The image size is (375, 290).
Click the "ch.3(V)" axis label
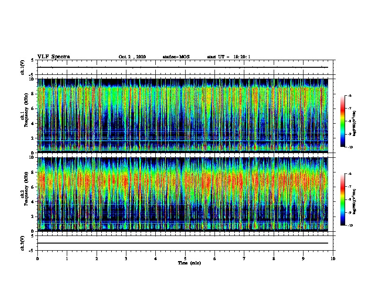23,243
